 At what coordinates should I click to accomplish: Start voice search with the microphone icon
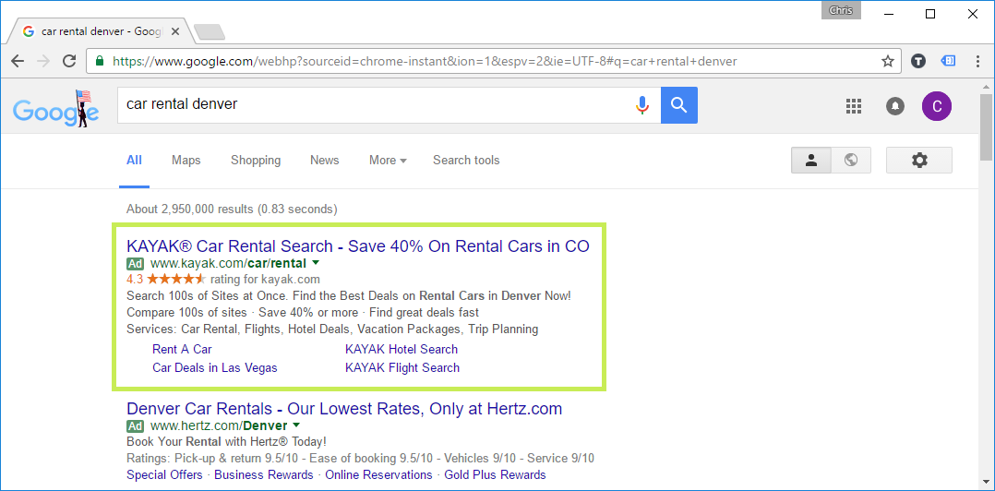(x=642, y=104)
